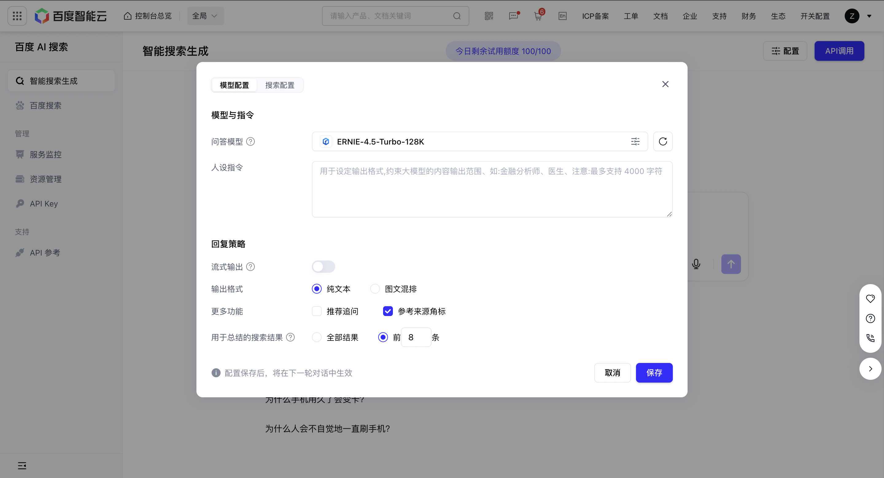The width and height of the screenshot is (884, 478).
Task: Enable the 推荐追问 checkbox
Action: tap(316, 311)
